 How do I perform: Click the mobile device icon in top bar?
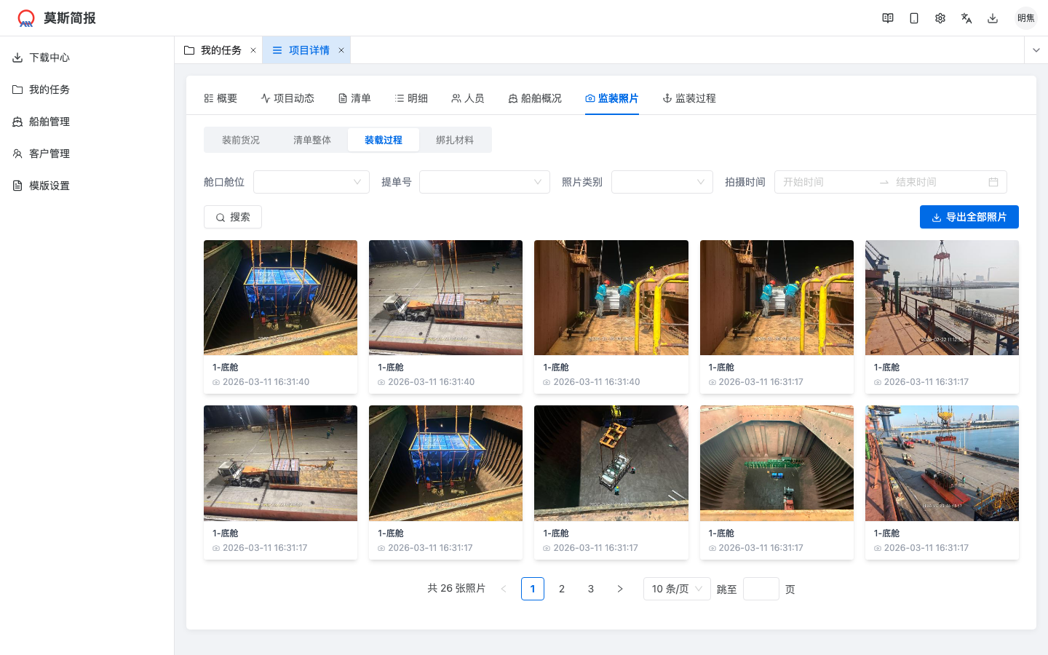(x=914, y=17)
